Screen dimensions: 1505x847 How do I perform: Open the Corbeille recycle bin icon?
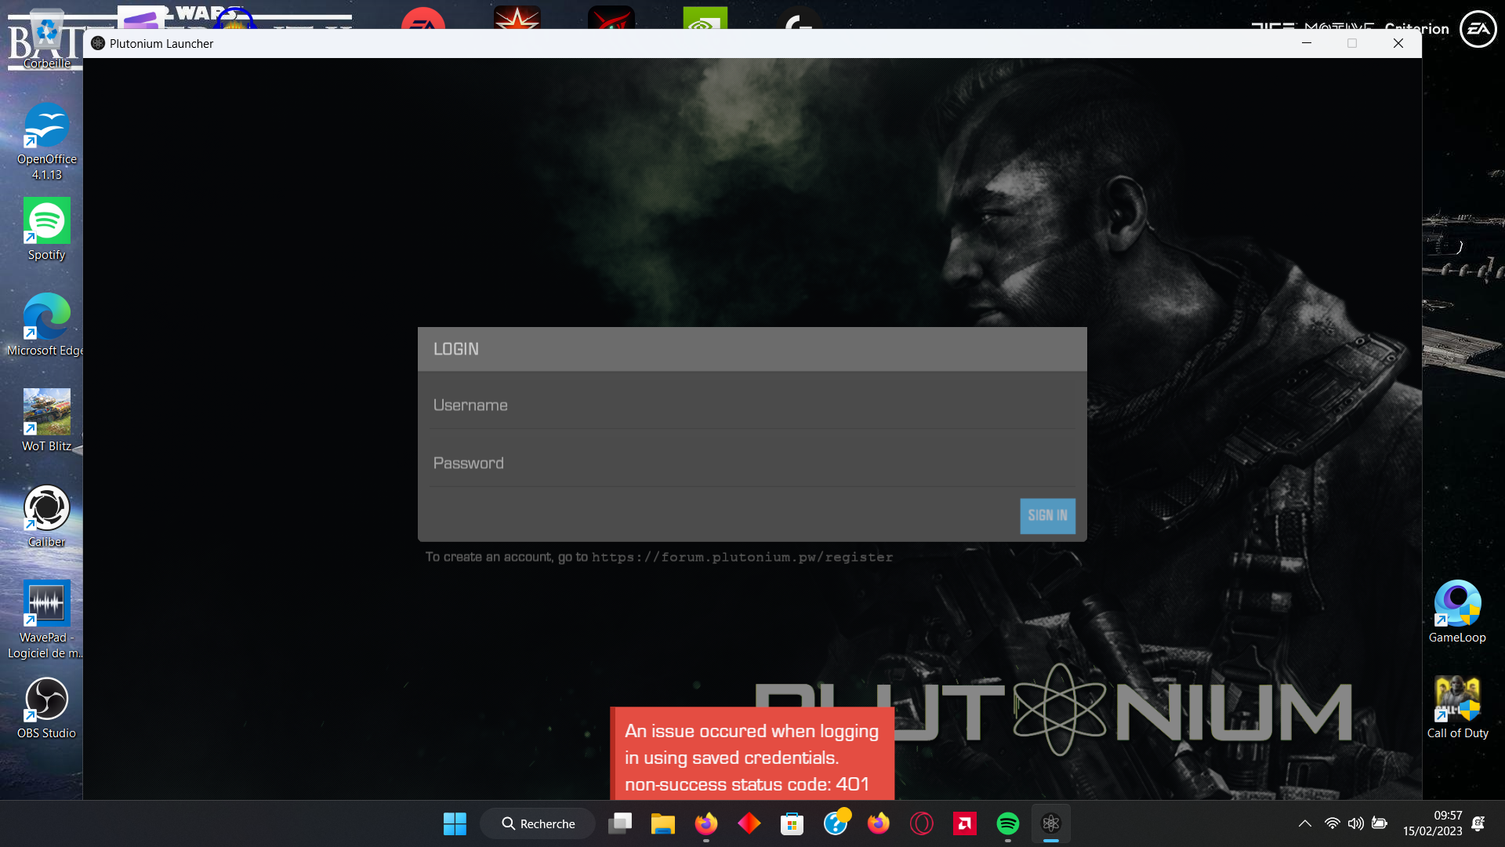tap(46, 39)
